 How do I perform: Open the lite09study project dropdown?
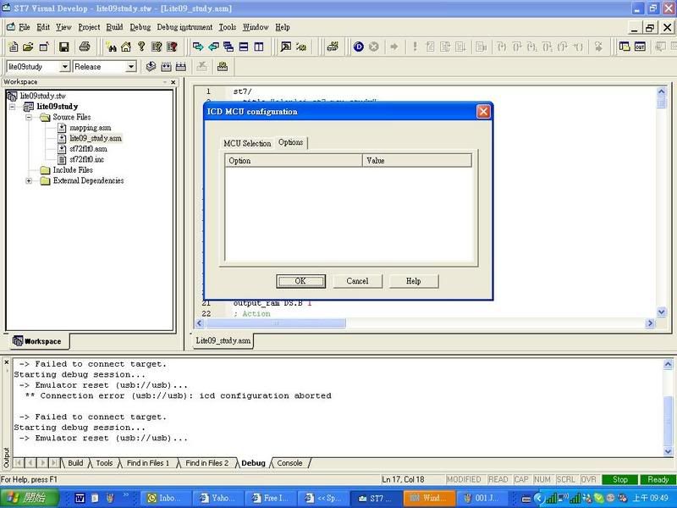65,67
